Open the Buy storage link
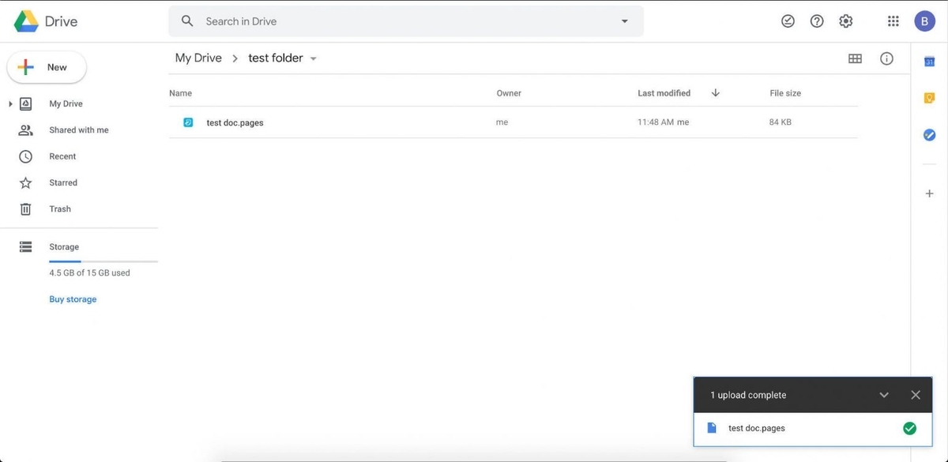 (73, 299)
